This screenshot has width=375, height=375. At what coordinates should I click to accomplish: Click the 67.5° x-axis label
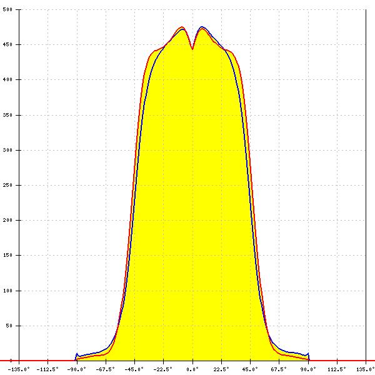(279, 369)
